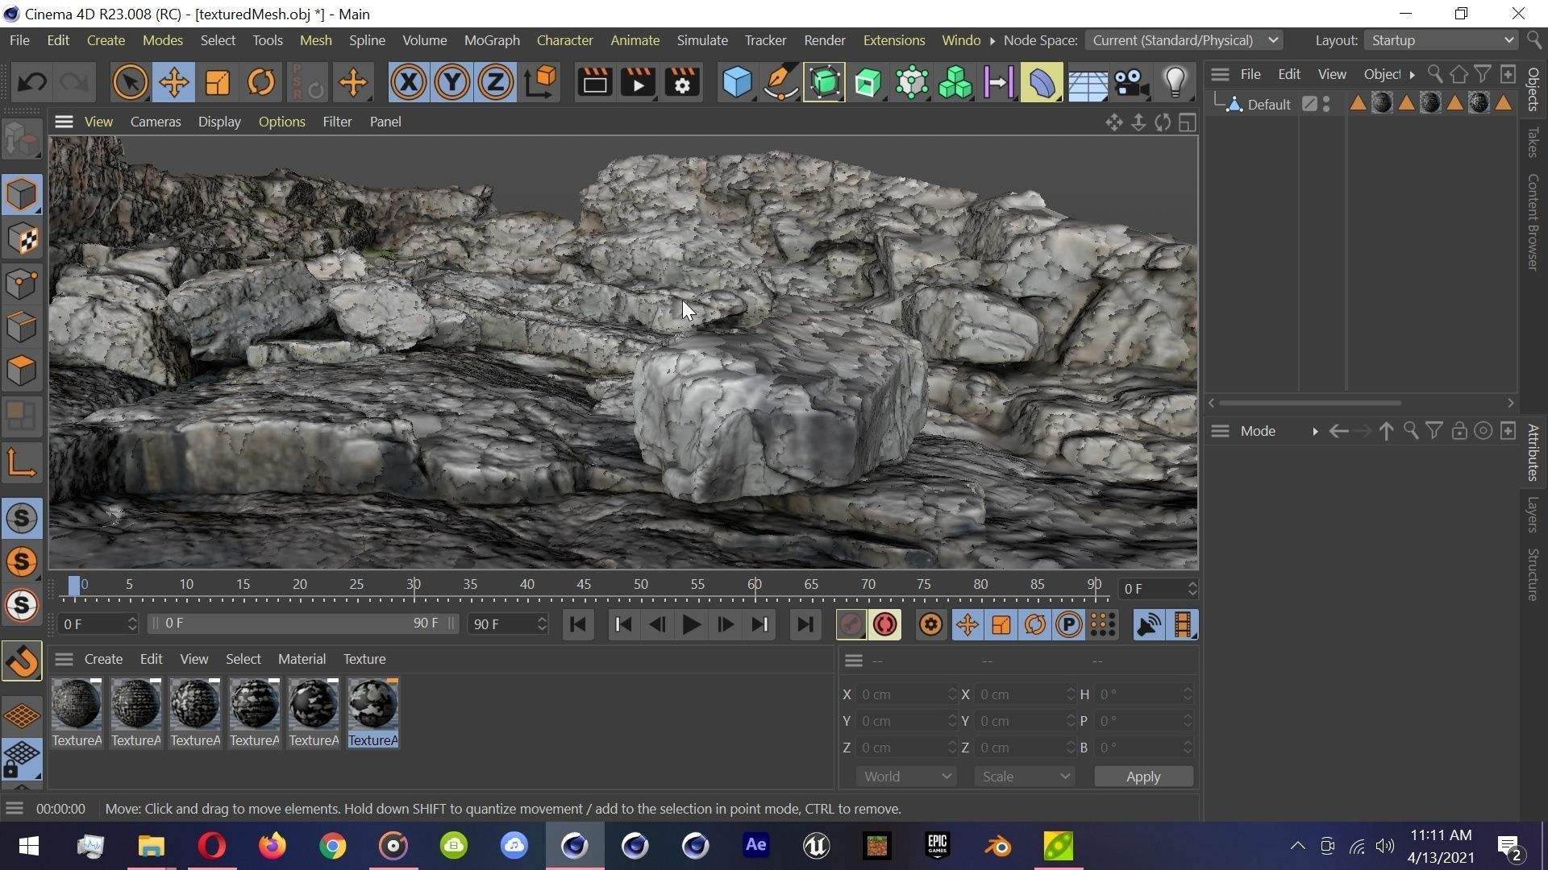The width and height of the screenshot is (1548, 870).
Task: Open the Deformer bend object icon
Action: click(1042, 82)
